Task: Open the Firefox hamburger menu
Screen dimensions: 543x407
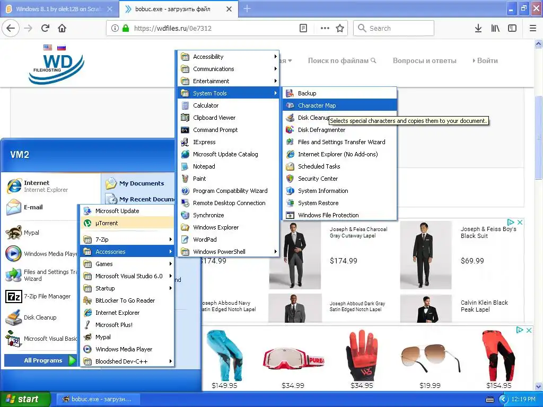Action: 533,29
